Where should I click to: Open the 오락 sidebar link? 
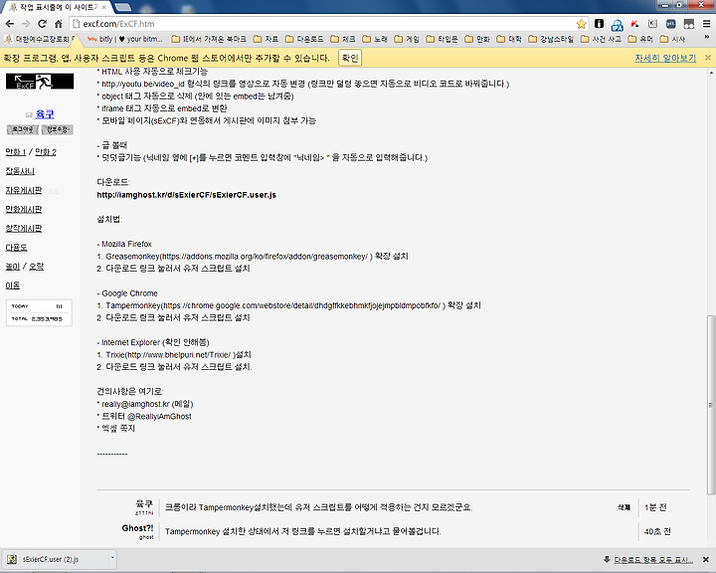(37, 267)
